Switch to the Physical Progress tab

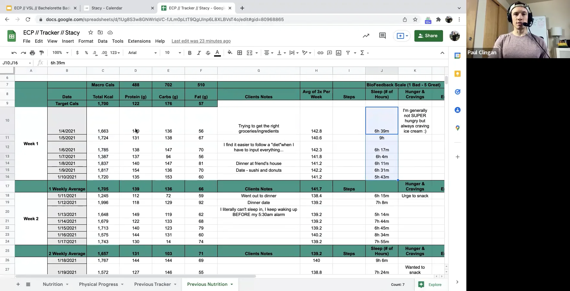(98, 284)
